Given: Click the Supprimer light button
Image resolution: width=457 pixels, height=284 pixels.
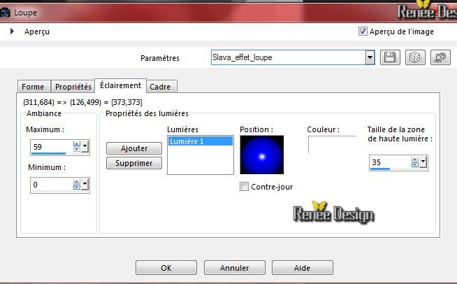Looking at the screenshot, I should [x=134, y=163].
